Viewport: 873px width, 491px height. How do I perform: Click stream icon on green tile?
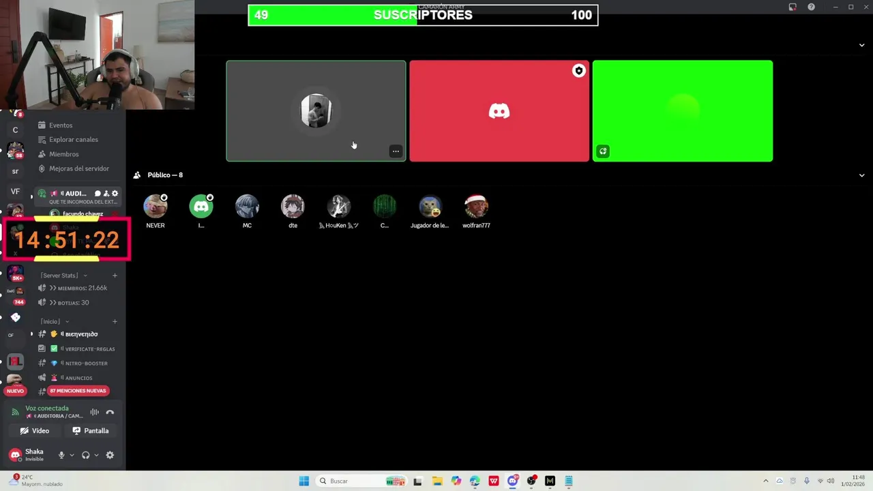[x=603, y=151]
